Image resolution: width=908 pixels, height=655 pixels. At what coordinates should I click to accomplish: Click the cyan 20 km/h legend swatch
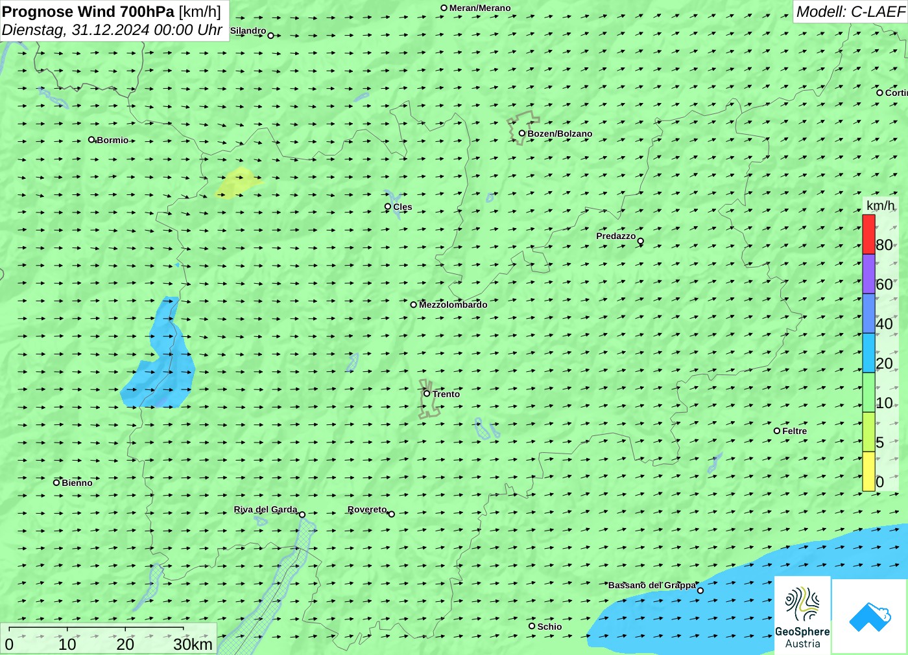[x=868, y=353]
